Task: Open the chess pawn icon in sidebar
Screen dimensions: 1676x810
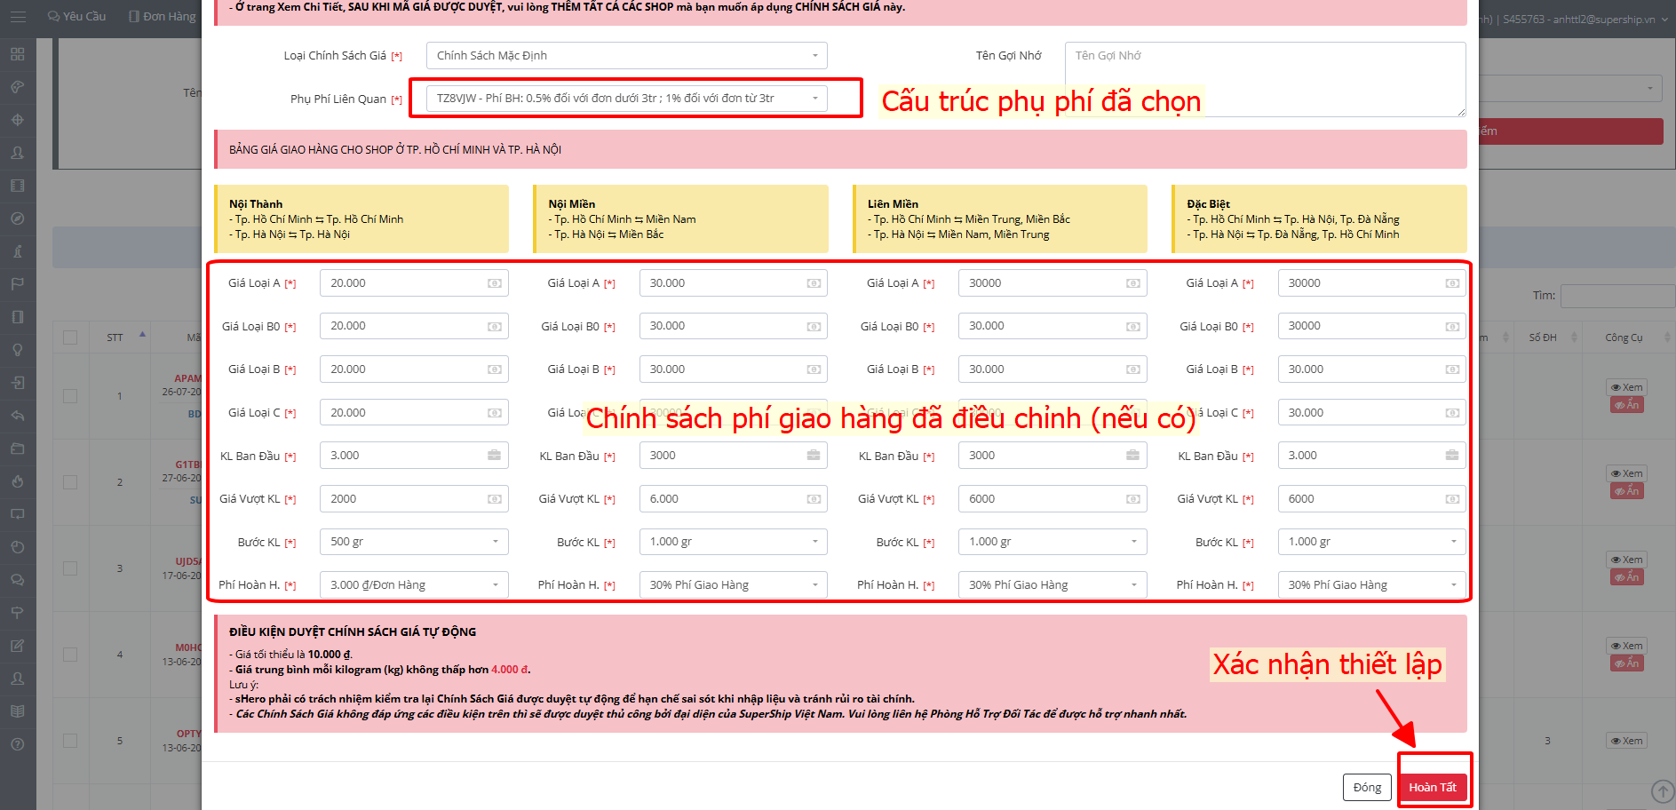Action: (18, 251)
